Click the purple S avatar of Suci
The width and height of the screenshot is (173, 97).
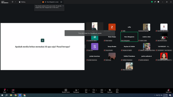click(95, 47)
